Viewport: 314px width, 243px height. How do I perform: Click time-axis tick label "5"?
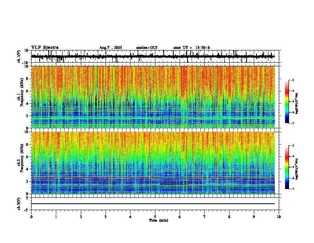click(x=155, y=217)
